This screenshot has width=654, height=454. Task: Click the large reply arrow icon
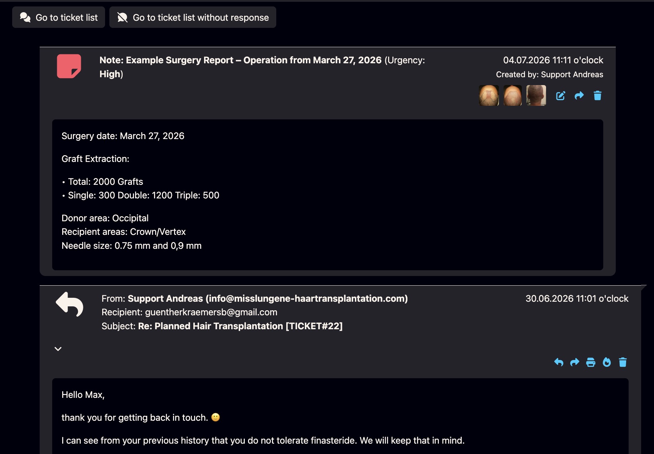click(70, 304)
